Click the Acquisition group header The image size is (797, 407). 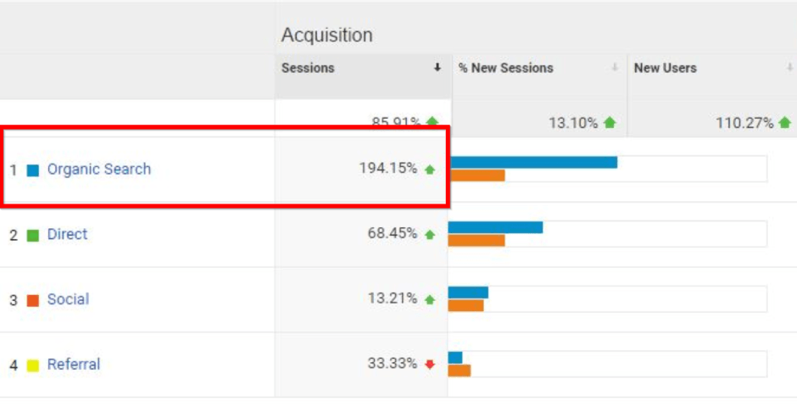coord(326,36)
